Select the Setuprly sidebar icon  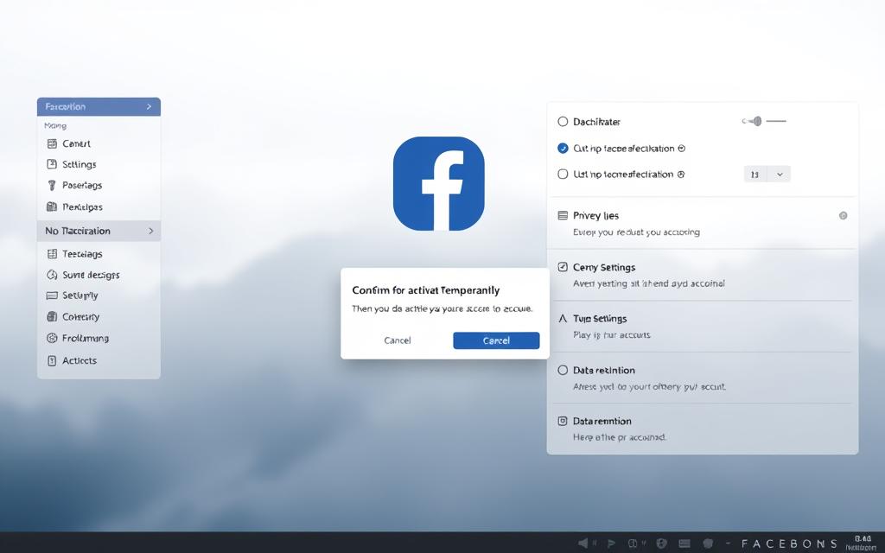coord(52,296)
